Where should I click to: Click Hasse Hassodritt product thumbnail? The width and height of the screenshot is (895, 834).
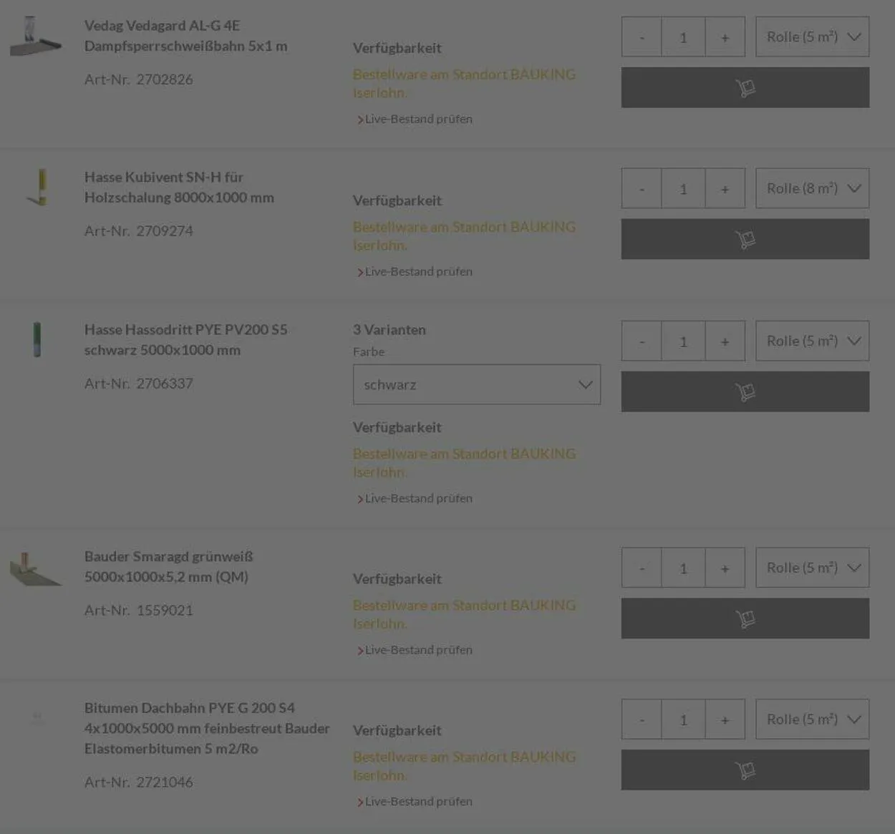pos(37,339)
